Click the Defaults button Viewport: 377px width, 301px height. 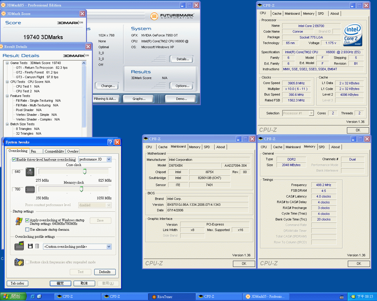[105, 272]
